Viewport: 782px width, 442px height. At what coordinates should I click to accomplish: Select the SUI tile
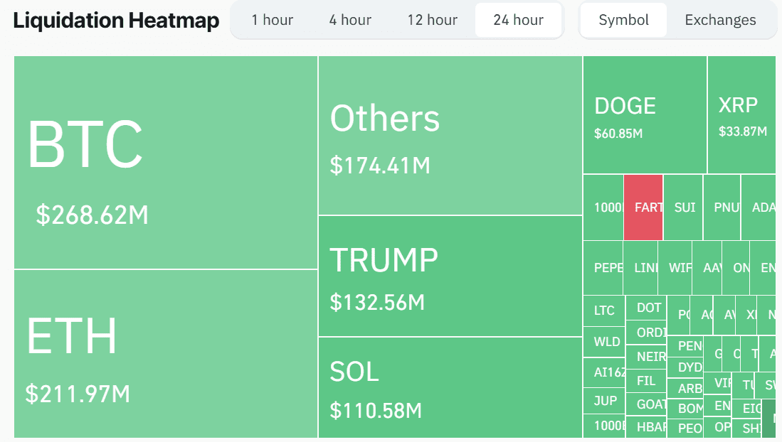(x=682, y=207)
